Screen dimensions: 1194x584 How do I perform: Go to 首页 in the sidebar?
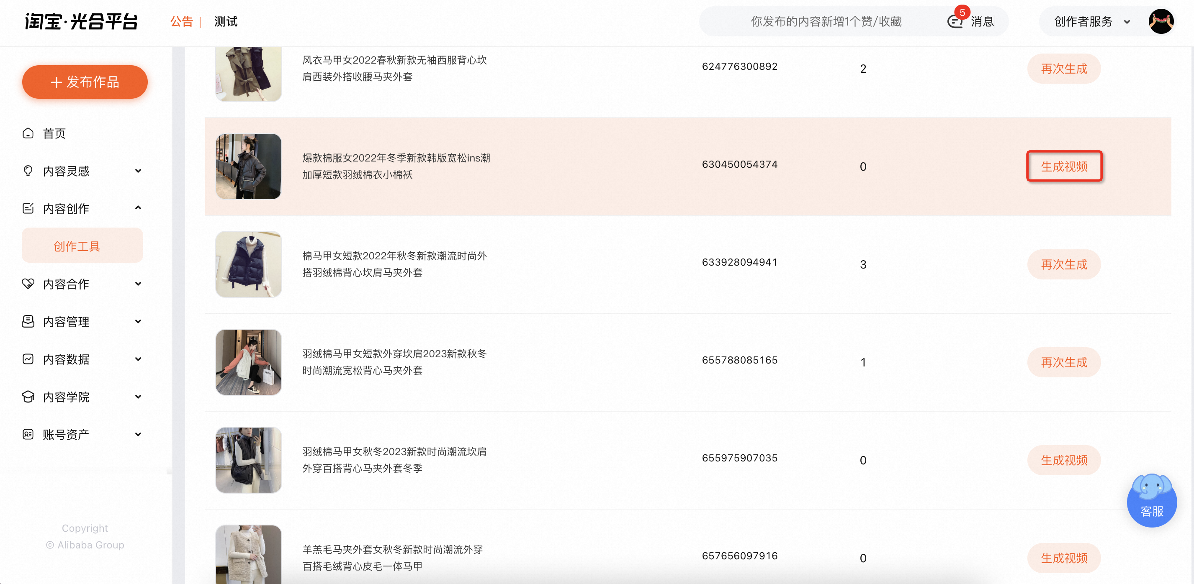(x=54, y=133)
